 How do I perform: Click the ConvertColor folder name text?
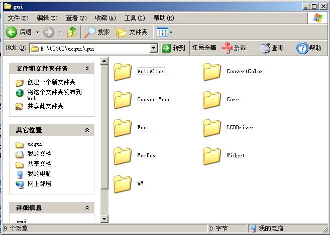coord(245,72)
